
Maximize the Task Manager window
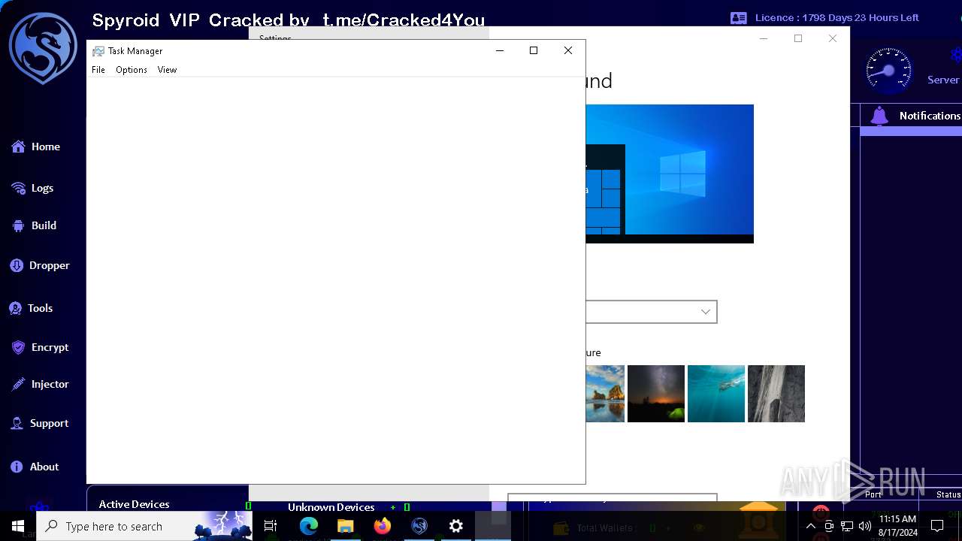(x=534, y=50)
